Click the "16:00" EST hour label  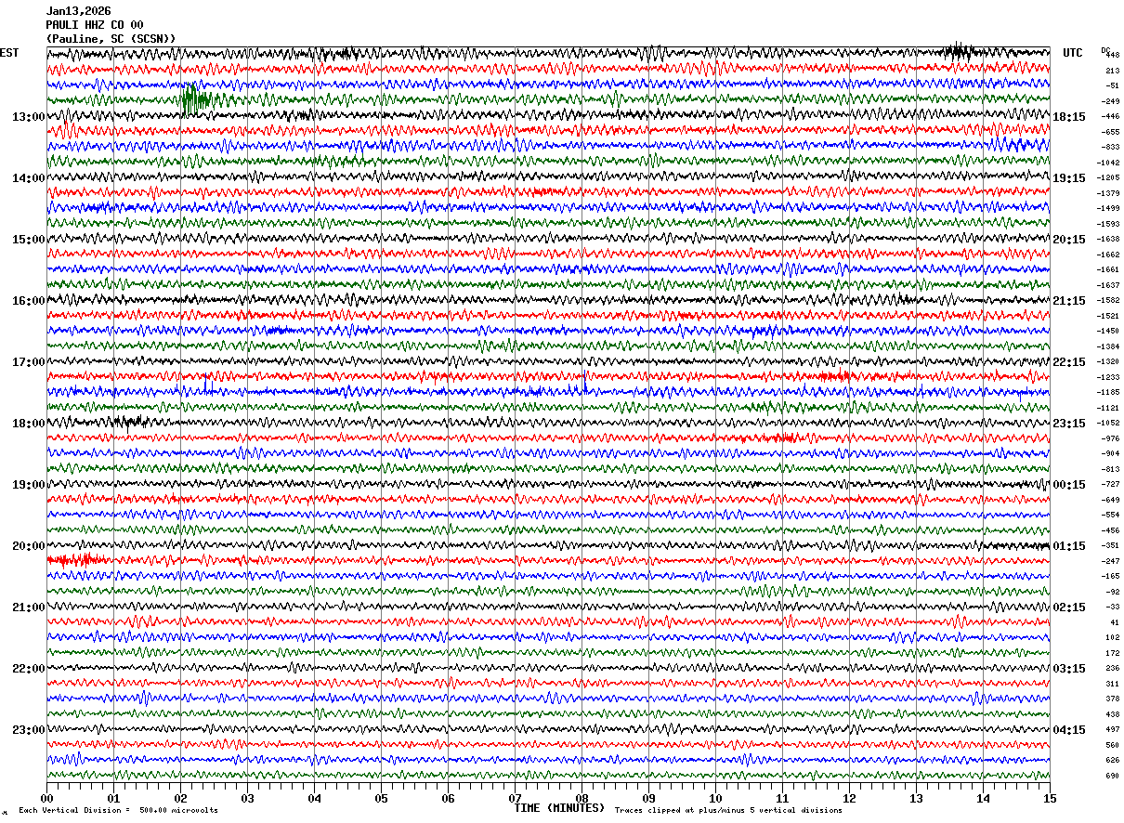[x=29, y=301]
